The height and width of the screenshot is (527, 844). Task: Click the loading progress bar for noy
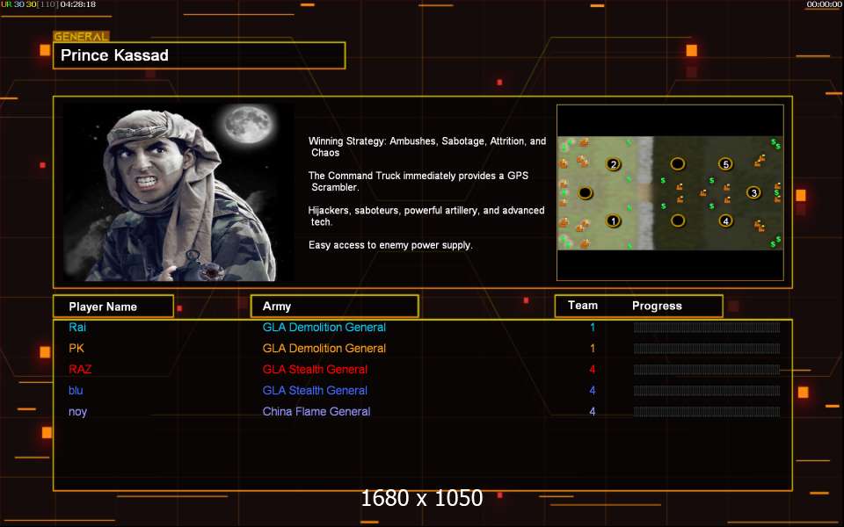pos(707,412)
